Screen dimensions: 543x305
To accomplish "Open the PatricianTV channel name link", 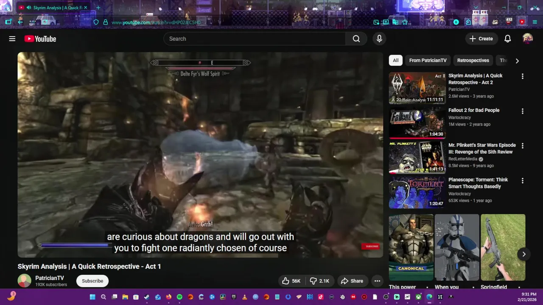I will coord(50,278).
